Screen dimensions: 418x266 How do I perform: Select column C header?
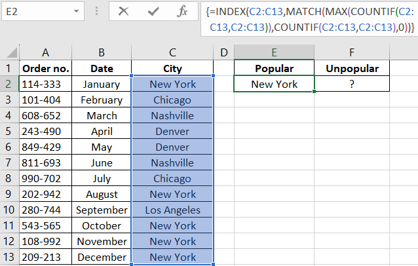172,52
